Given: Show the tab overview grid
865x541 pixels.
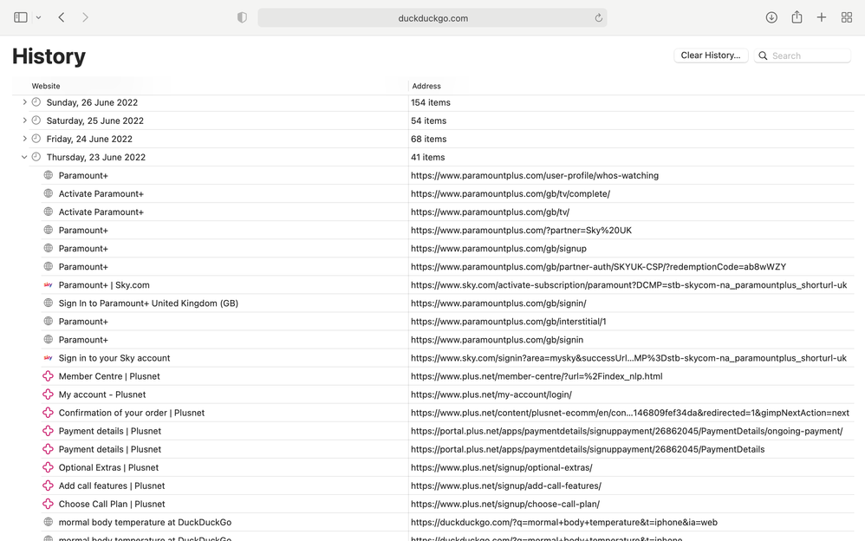Looking at the screenshot, I should tap(847, 16).
